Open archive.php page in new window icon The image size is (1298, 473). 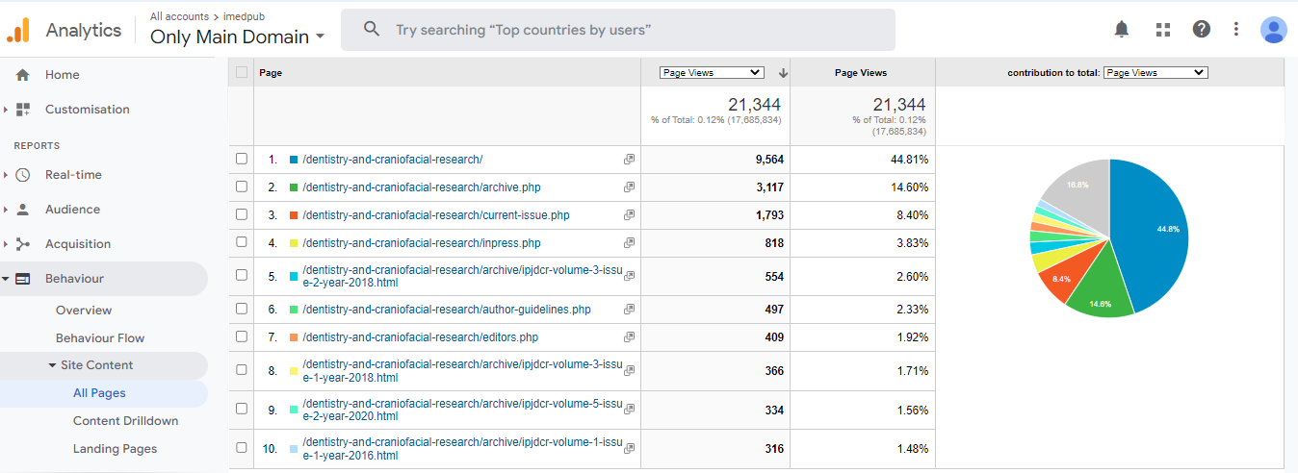tap(629, 187)
